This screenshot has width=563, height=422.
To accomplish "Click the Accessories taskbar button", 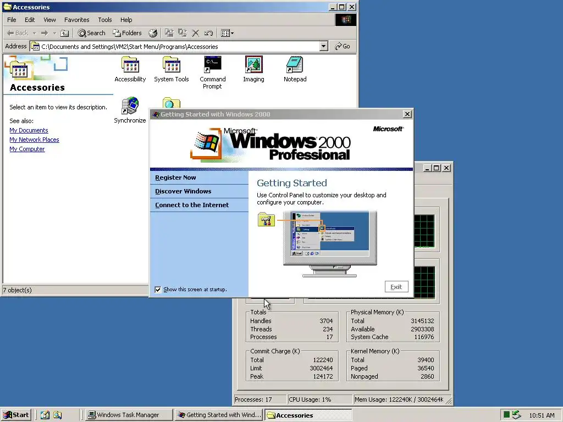I will coord(308,415).
